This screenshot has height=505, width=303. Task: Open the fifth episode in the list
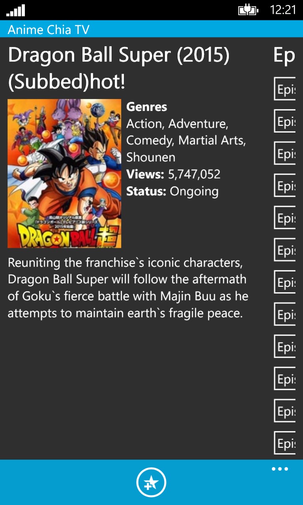coord(285,218)
